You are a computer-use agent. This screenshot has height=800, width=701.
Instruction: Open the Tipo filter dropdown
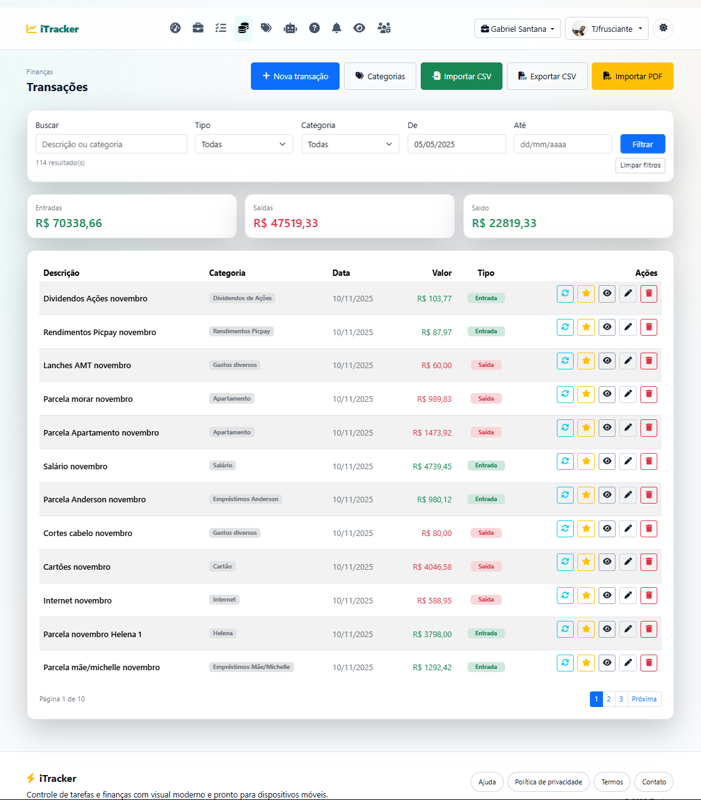pos(243,144)
